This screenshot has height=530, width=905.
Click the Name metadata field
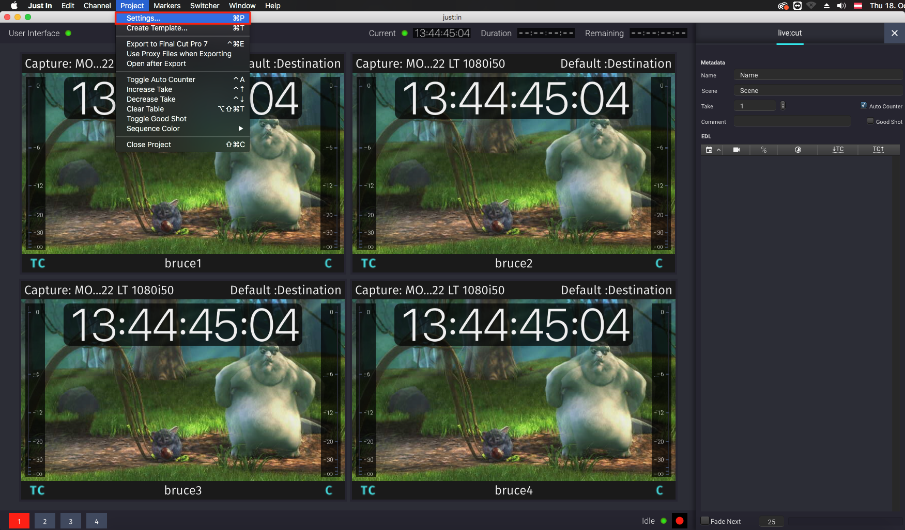818,75
